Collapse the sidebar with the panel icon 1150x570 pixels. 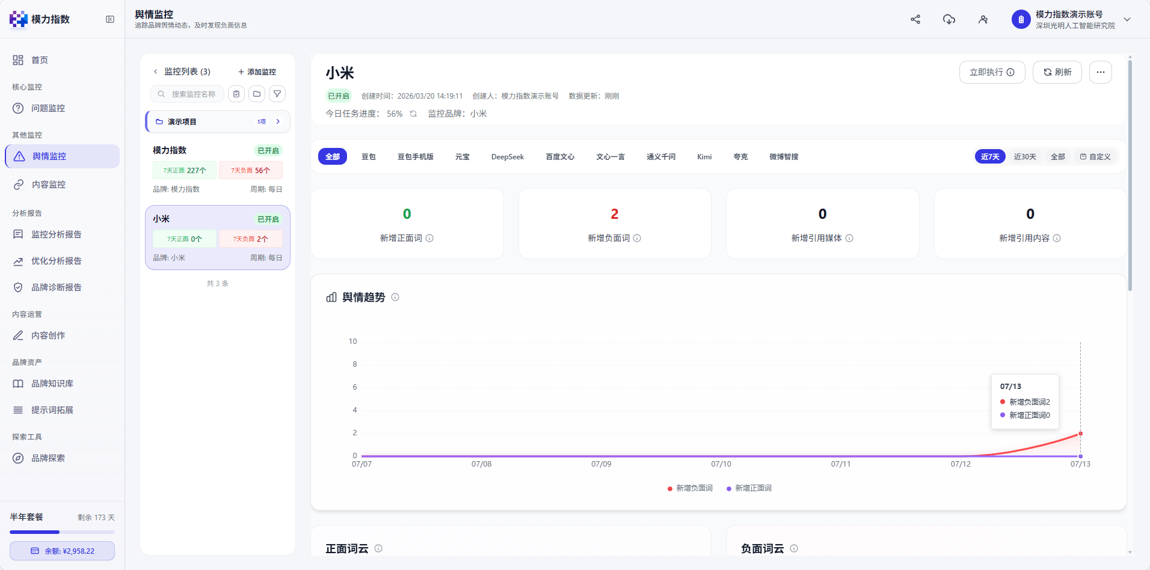pos(110,19)
